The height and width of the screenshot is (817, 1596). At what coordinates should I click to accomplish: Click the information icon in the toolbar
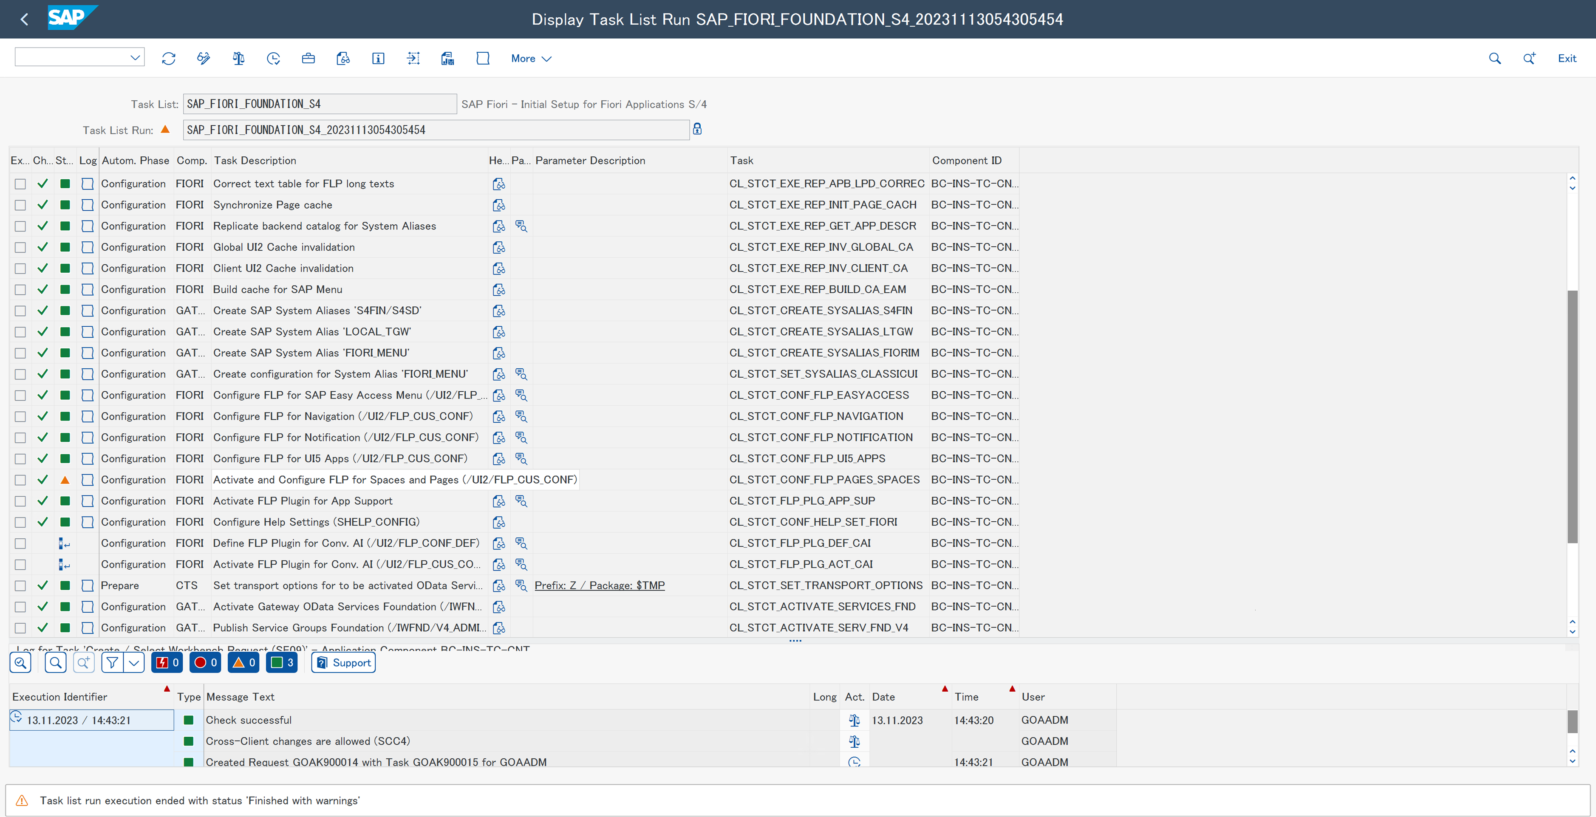(378, 58)
